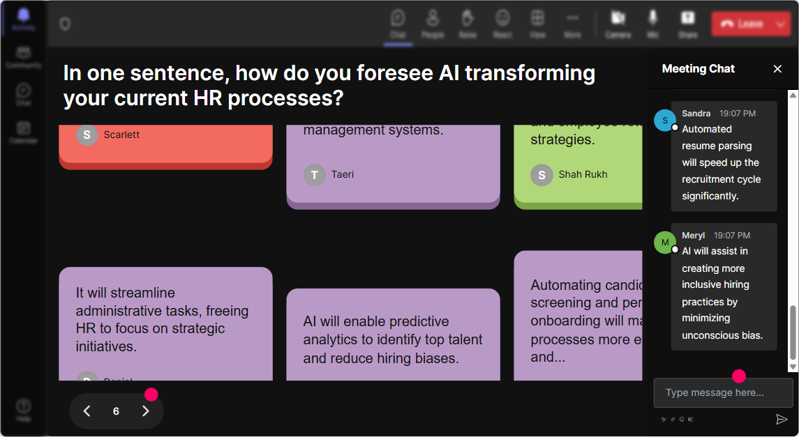Viewport: 799px width, 437px height.
Task: Open the streamline administrative tasks card
Action: (165, 324)
